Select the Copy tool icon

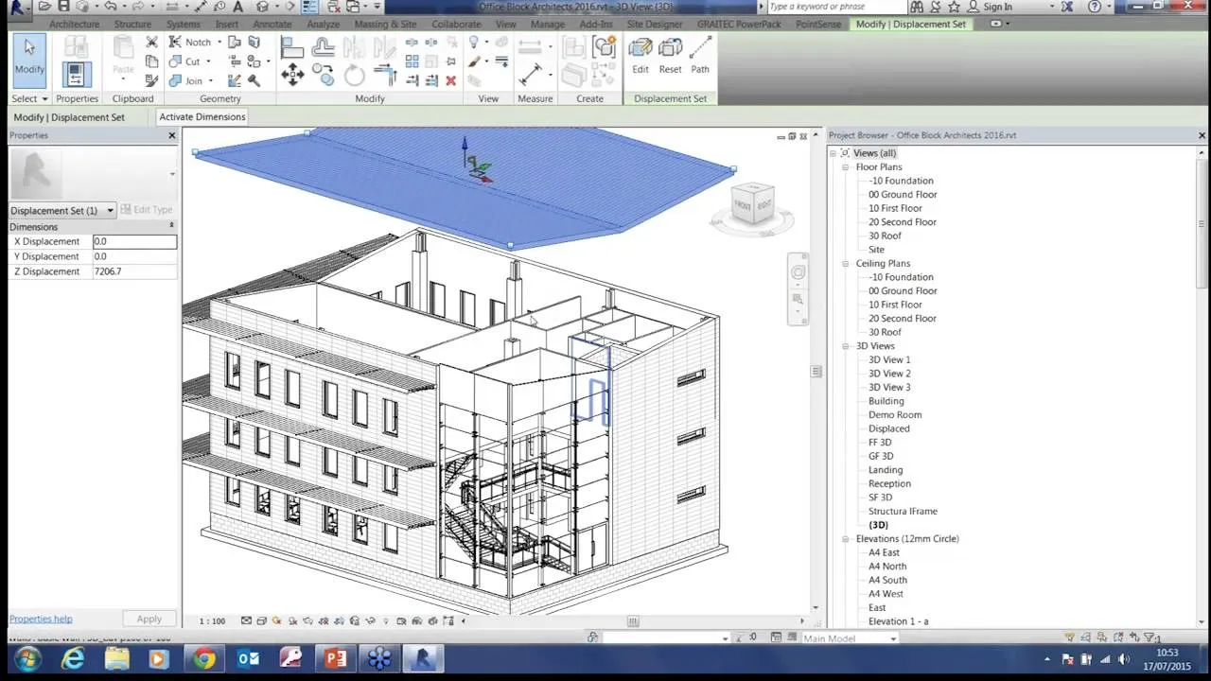(323, 75)
